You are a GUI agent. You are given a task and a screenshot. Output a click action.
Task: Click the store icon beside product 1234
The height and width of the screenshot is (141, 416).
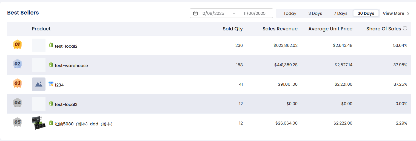click(x=51, y=84)
